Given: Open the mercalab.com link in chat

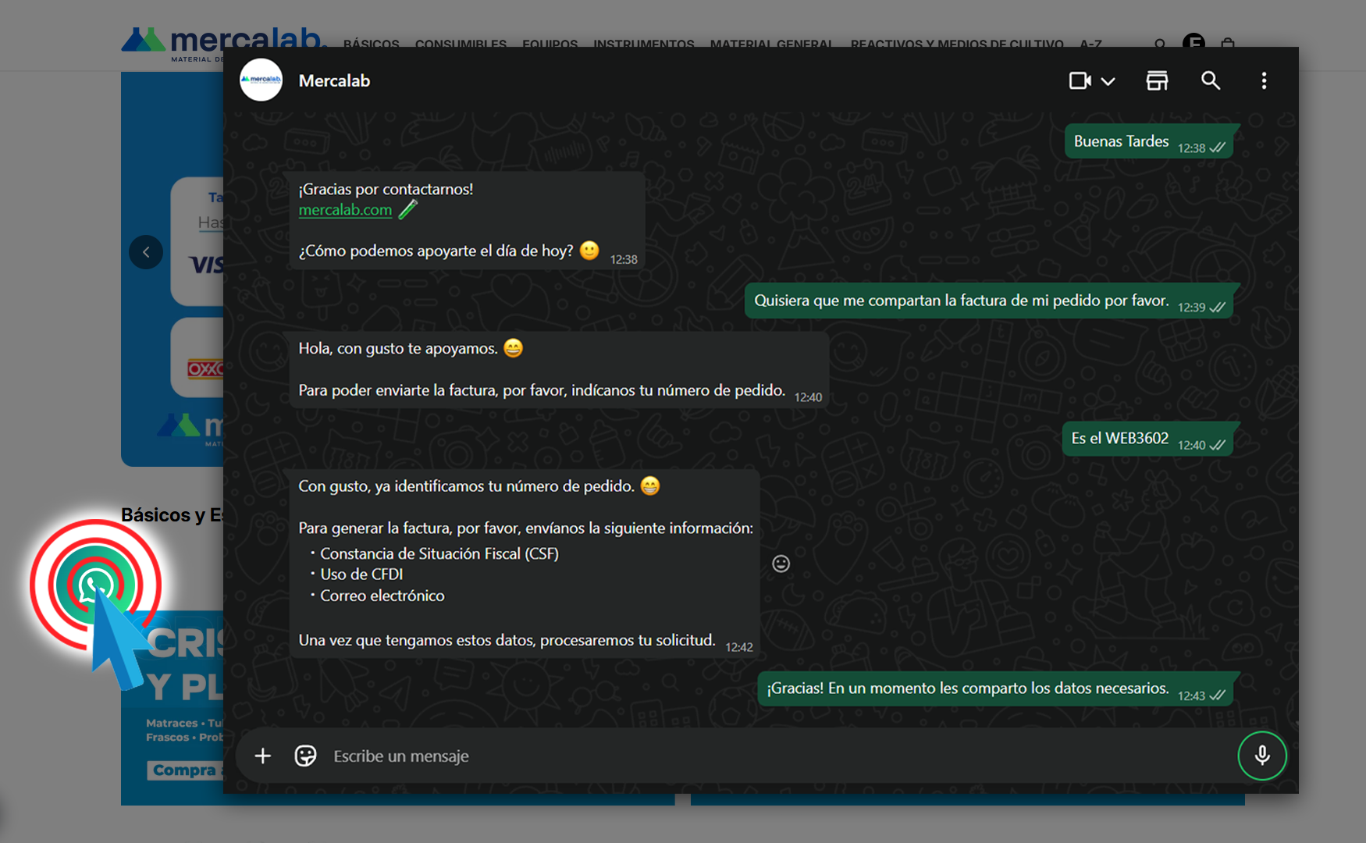Looking at the screenshot, I should [345, 209].
